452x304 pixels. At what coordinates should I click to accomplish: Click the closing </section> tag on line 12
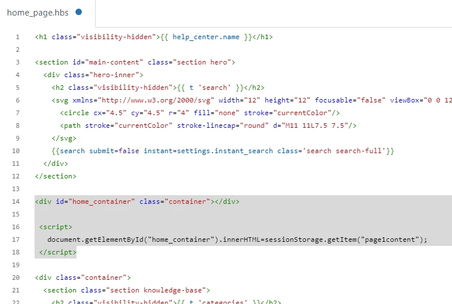pos(56,176)
